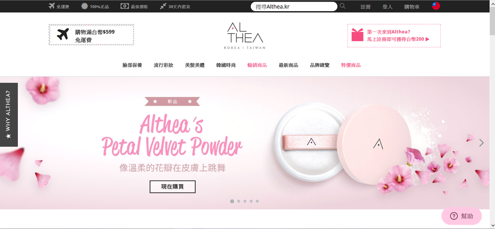Open the 購物車 link
This screenshot has height=229, width=495.
[x=412, y=7]
